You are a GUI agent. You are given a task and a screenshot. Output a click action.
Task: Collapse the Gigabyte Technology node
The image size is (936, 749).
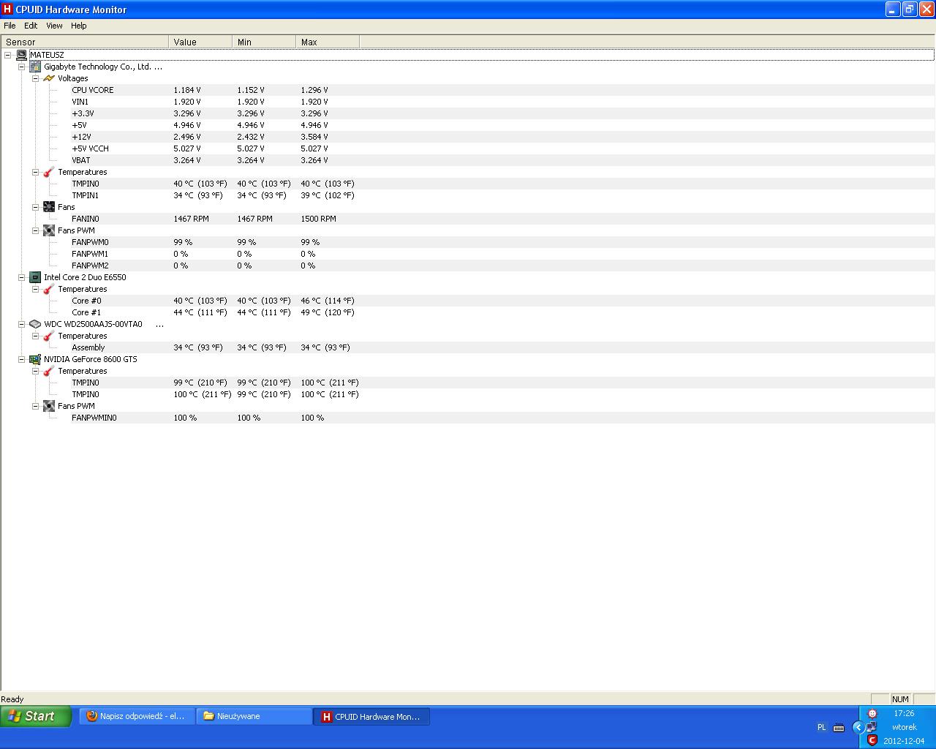click(21, 67)
